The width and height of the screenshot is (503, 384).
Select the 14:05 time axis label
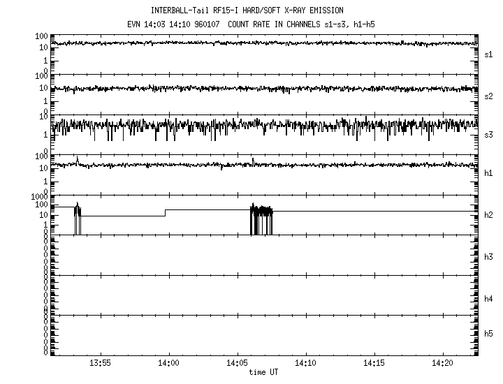(237, 364)
